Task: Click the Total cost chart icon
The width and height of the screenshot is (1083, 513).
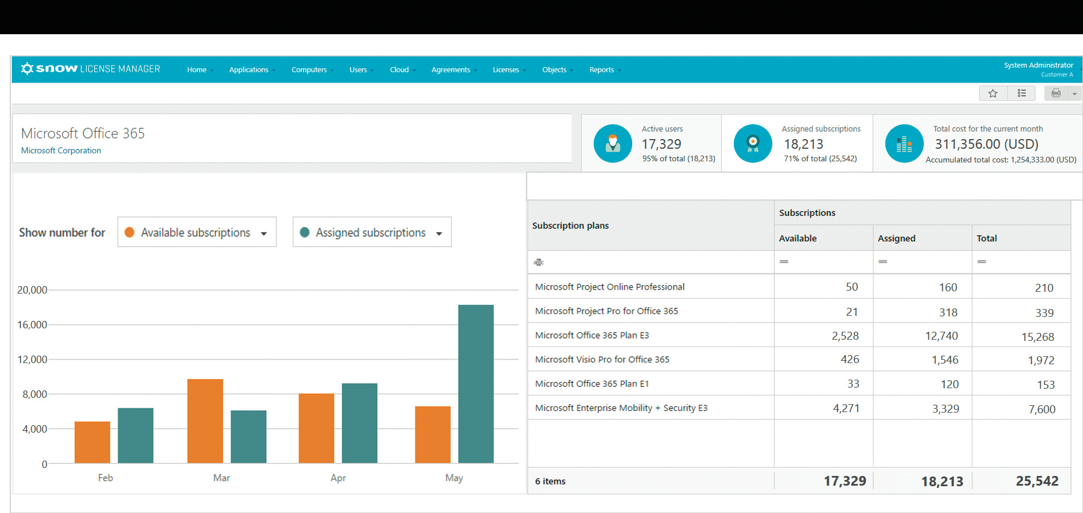Action: [904, 144]
